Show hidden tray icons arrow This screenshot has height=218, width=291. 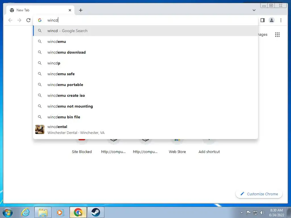click(x=242, y=213)
